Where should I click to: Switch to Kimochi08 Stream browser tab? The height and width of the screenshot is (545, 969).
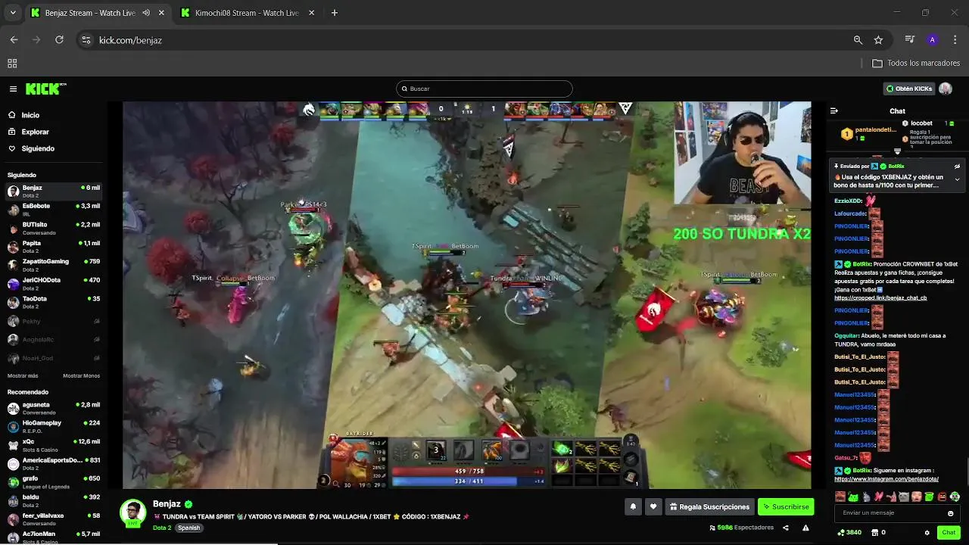[247, 13]
